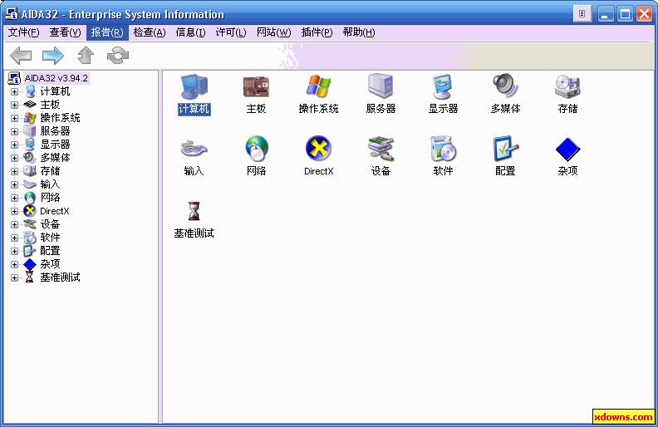Viewport: 658px width, 427px height.
Task: Select 配置 in the left tree
Action: pyautogui.click(x=50, y=251)
